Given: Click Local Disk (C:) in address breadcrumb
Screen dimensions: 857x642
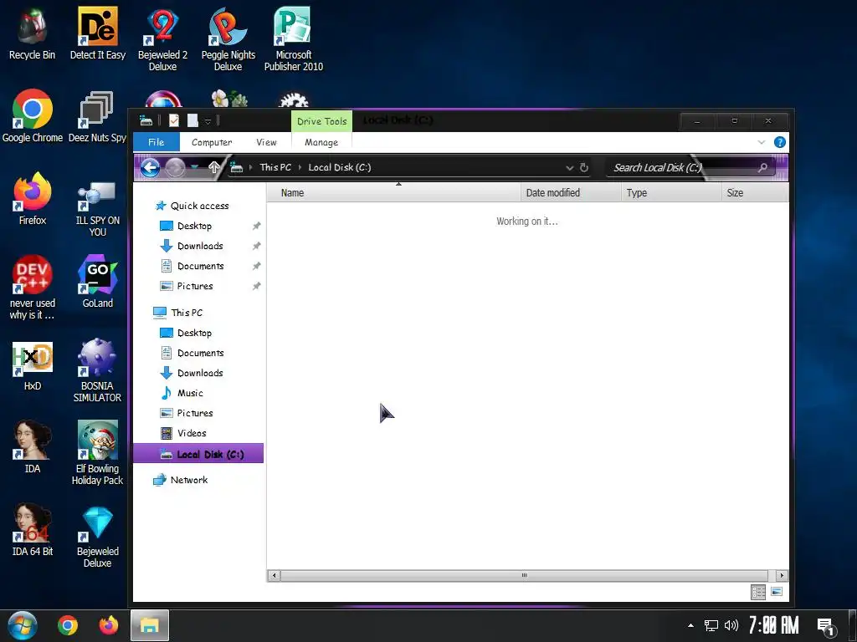Looking at the screenshot, I should 340,167.
